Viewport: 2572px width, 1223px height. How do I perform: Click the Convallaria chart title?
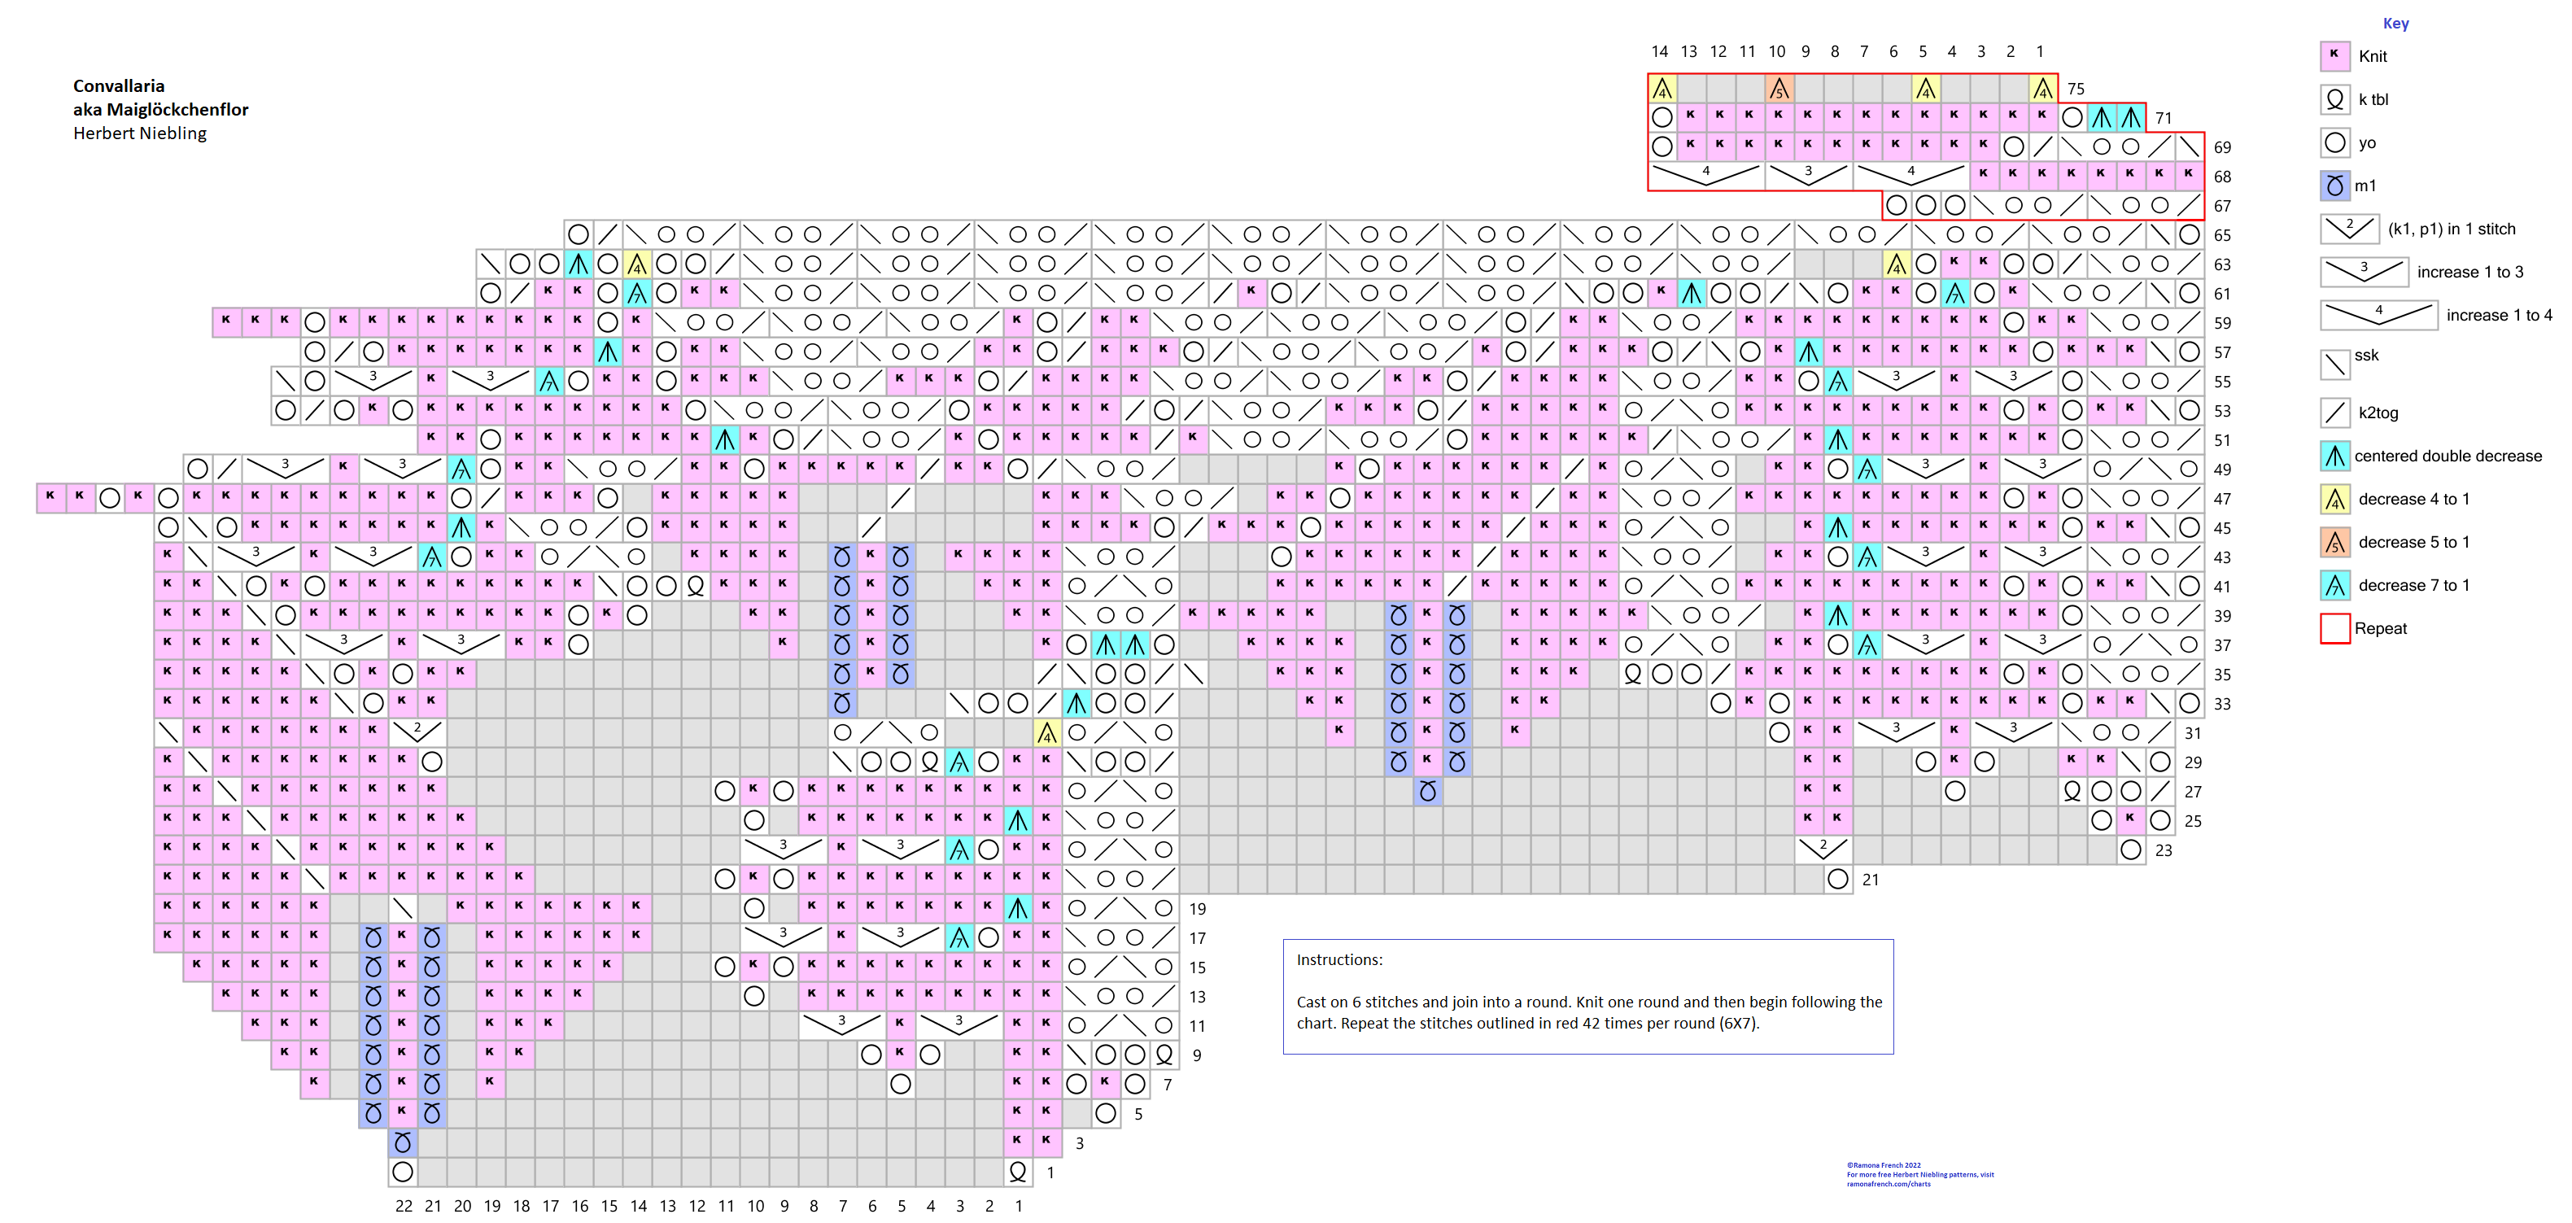119,86
